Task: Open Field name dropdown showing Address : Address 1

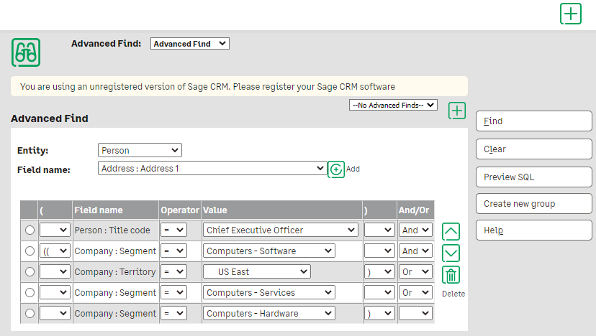Action: [x=212, y=169]
